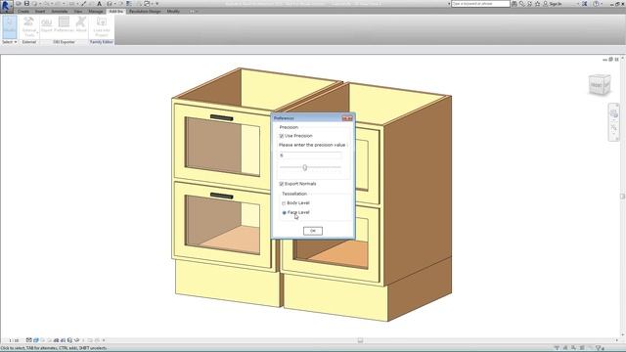Open the Revit application menu button
This screenshot has height=352, width=626.
6,6
